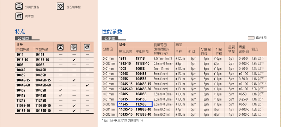The image size is (281, 127).
Task: Click the 重复精度 column header
Action: (231, 49)
